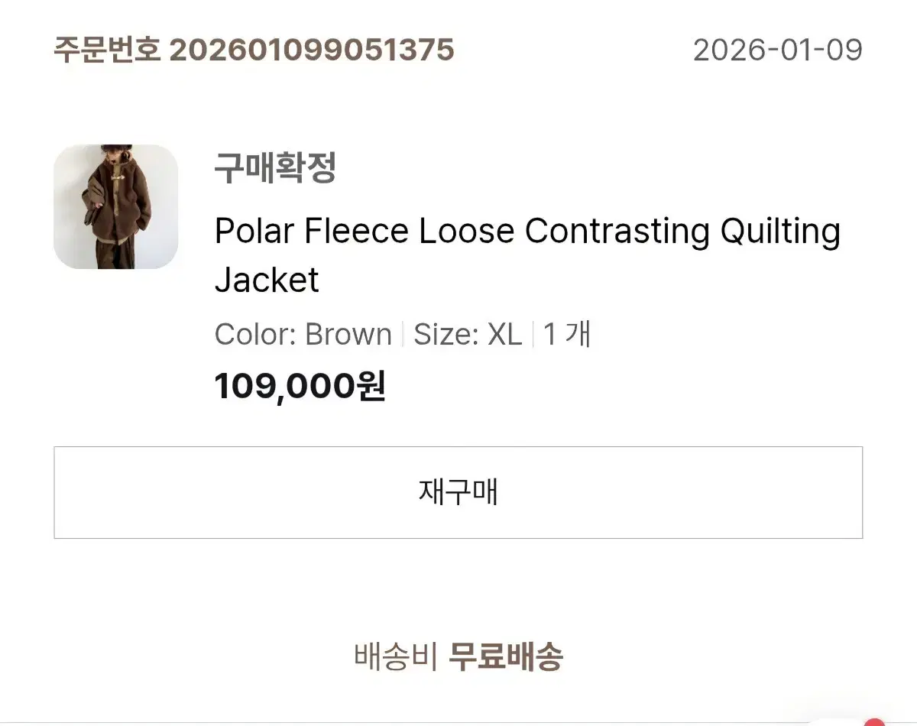Click the order date 2026-01-09
Image resolution: width=917 pixels, height=726 pixels.
pos(778,50)
